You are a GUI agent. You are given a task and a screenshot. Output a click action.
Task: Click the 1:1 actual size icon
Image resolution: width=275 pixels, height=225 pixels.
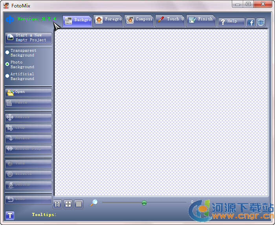pos(57,204)
